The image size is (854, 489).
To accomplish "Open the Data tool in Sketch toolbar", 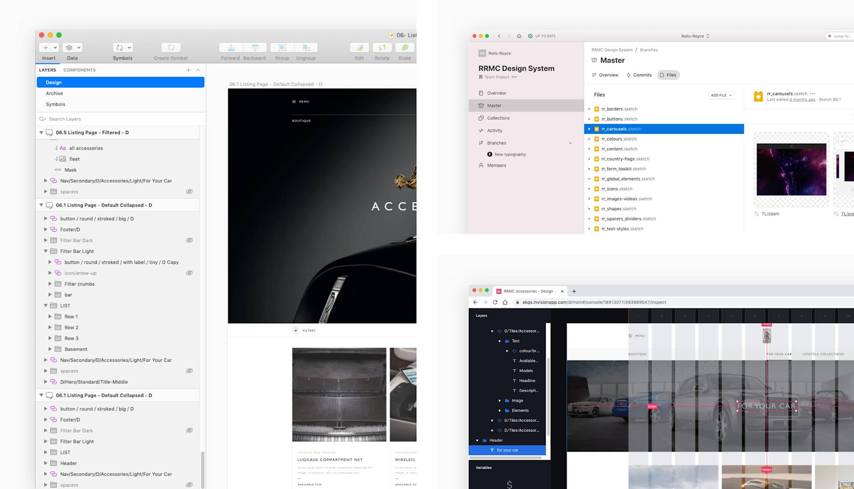I will tap(72, 48).
